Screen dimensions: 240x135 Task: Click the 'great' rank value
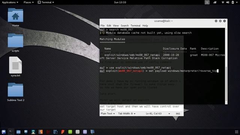pyautogui.click(x=194, y=55)
